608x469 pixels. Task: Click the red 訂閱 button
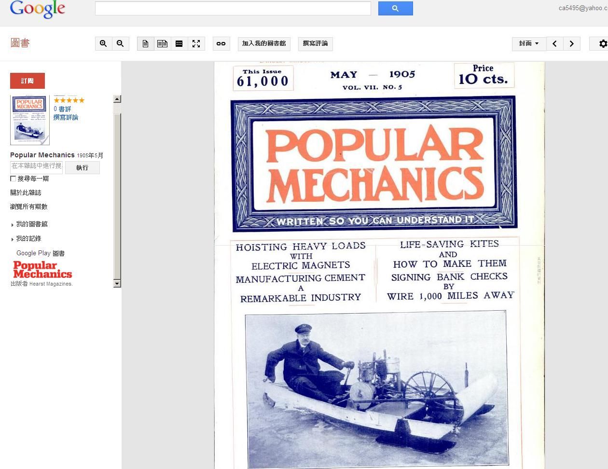tap(28, 81)
